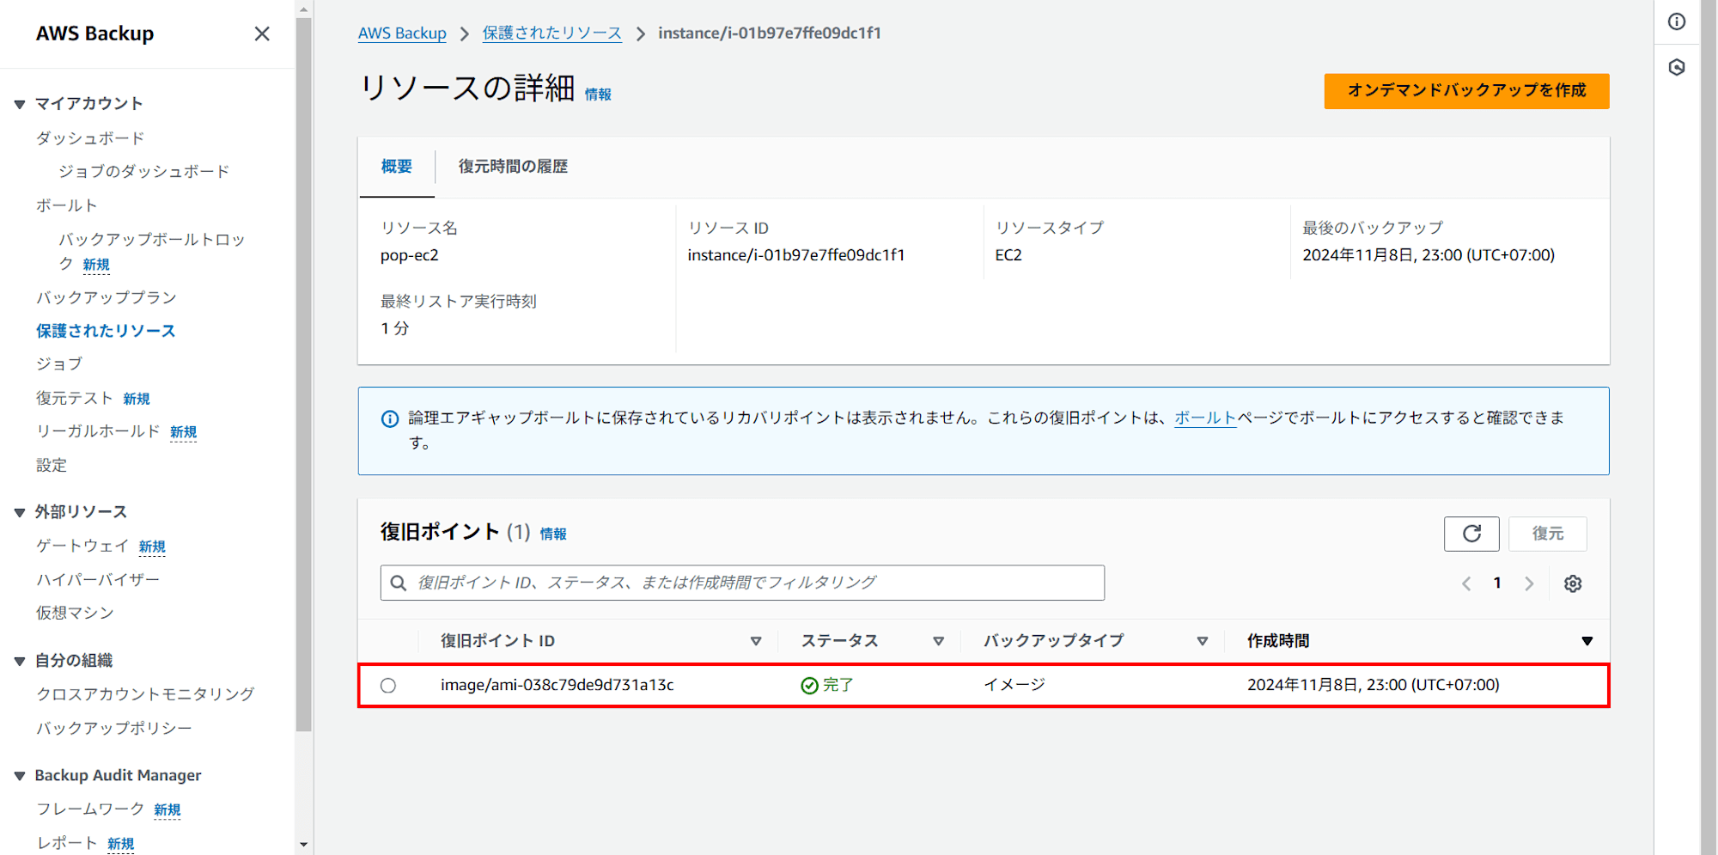Sort by バックアップタイプ column arrow
The width and height of the screenshot is (1718, 855).
1203,641
